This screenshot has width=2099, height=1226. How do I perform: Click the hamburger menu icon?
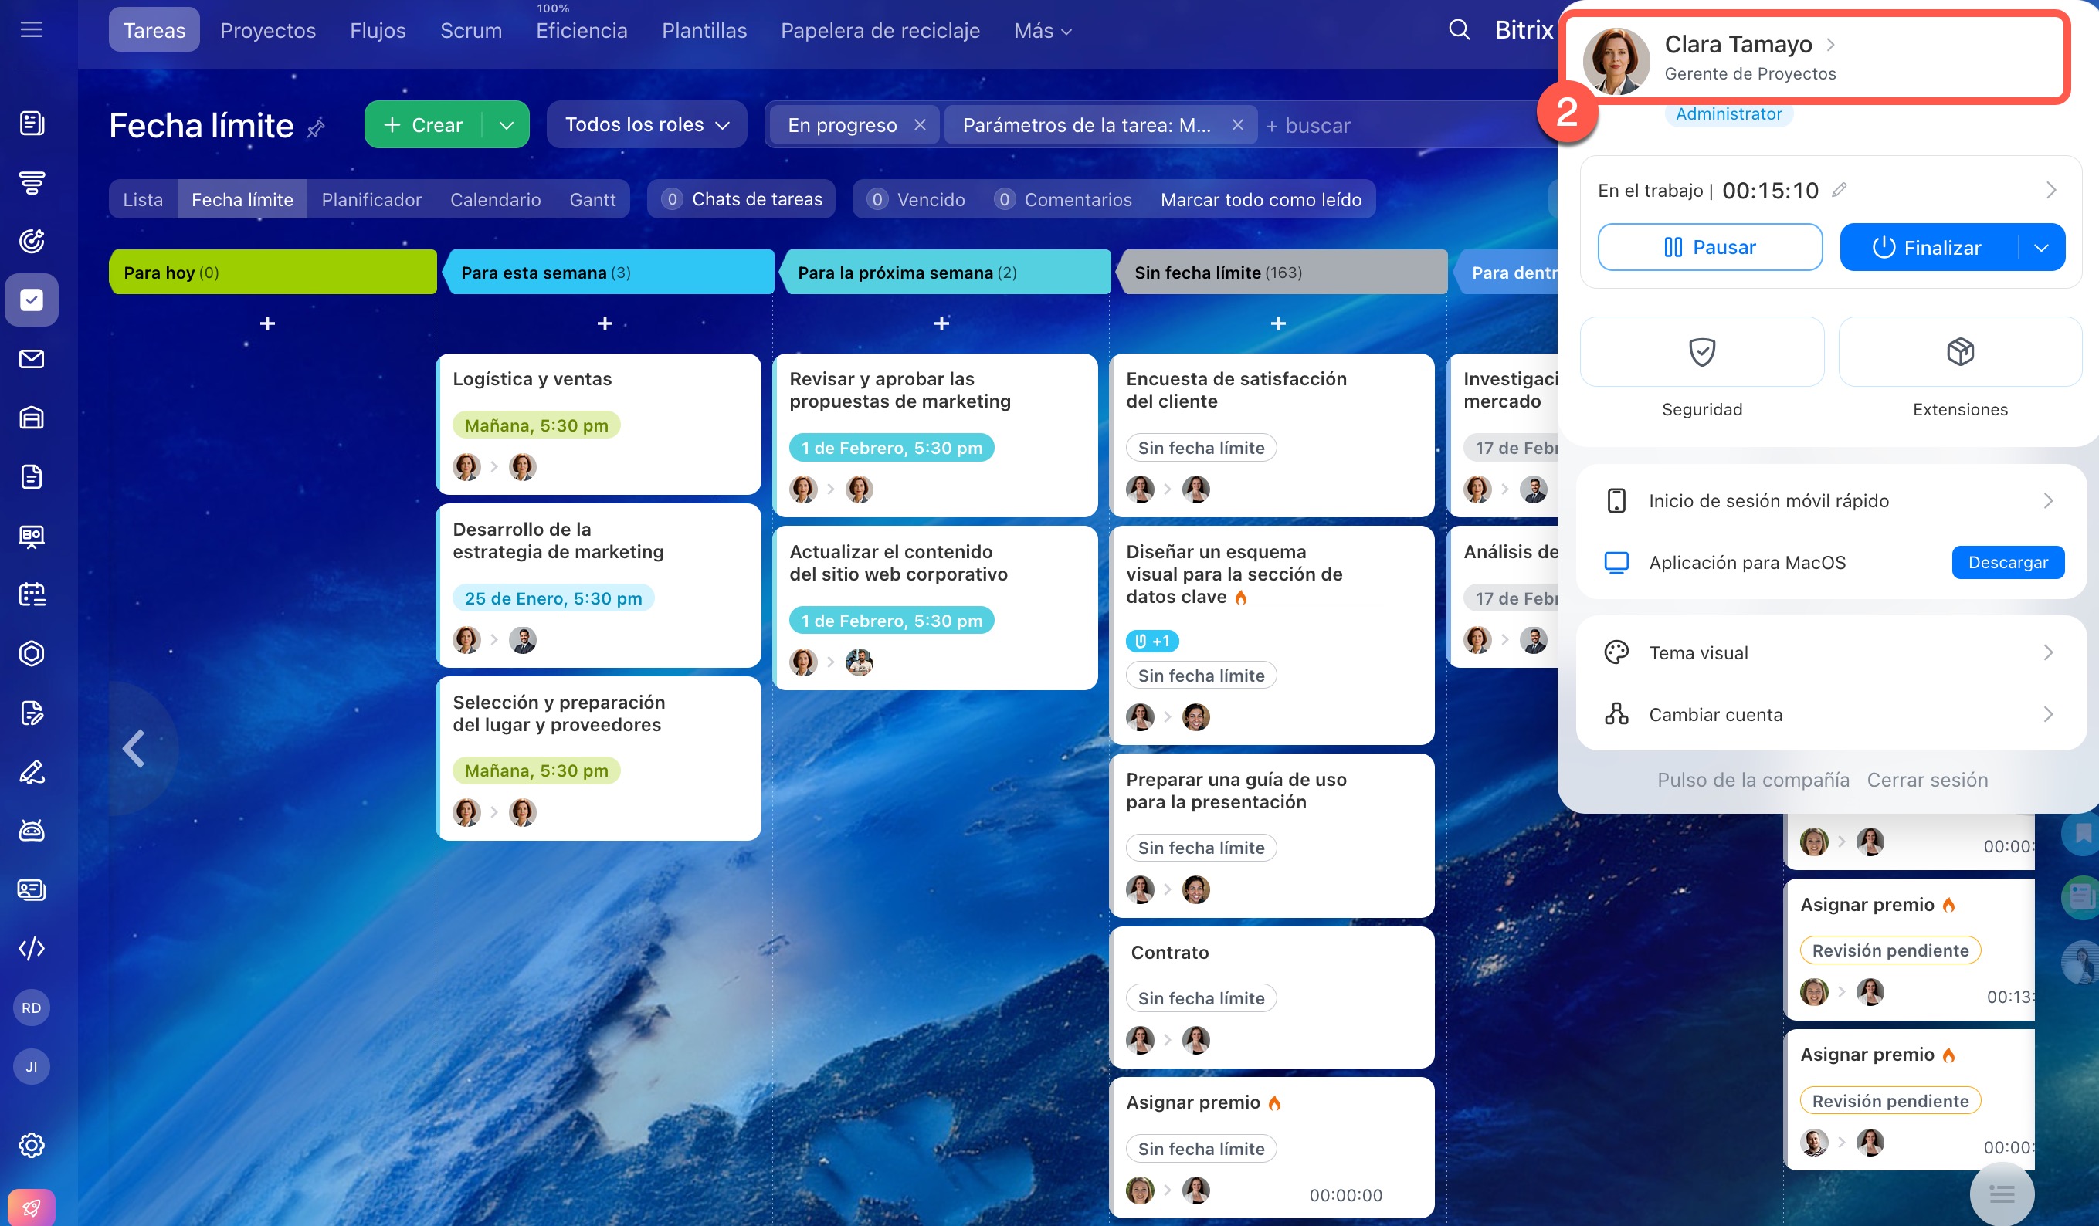coord(32,30)
